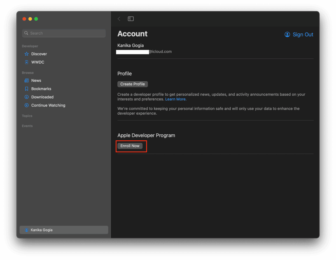Click the back navigation chevron
The height and width of the screenshot is (260, 336).
[x=119, y=19]
